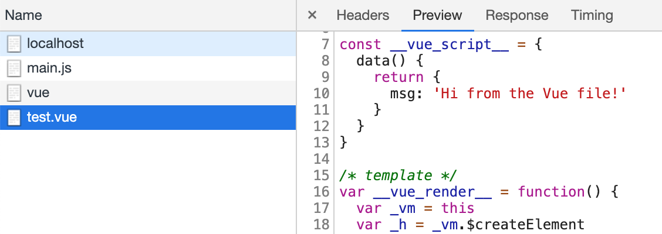662x234 pixels.
Task: Click line number 16 in the gutter
Action: [x=321, y=191]
